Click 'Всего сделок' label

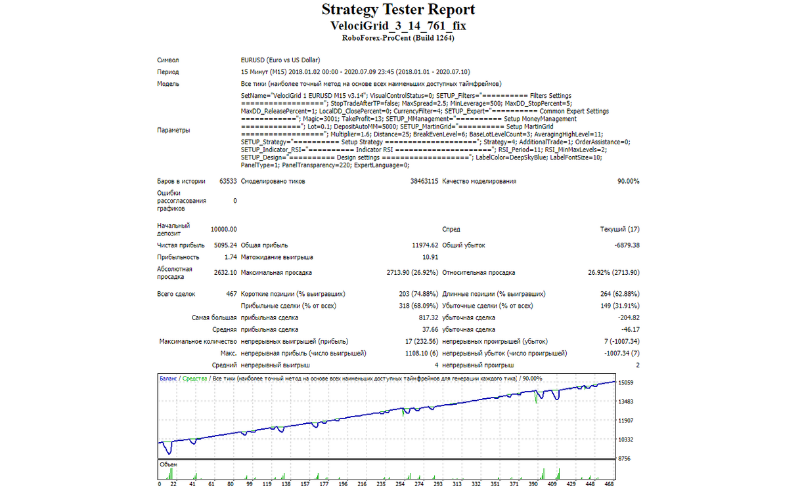point(176,294)
